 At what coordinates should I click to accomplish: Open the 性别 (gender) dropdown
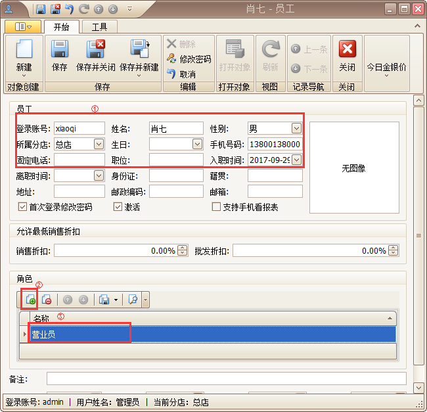296,128
